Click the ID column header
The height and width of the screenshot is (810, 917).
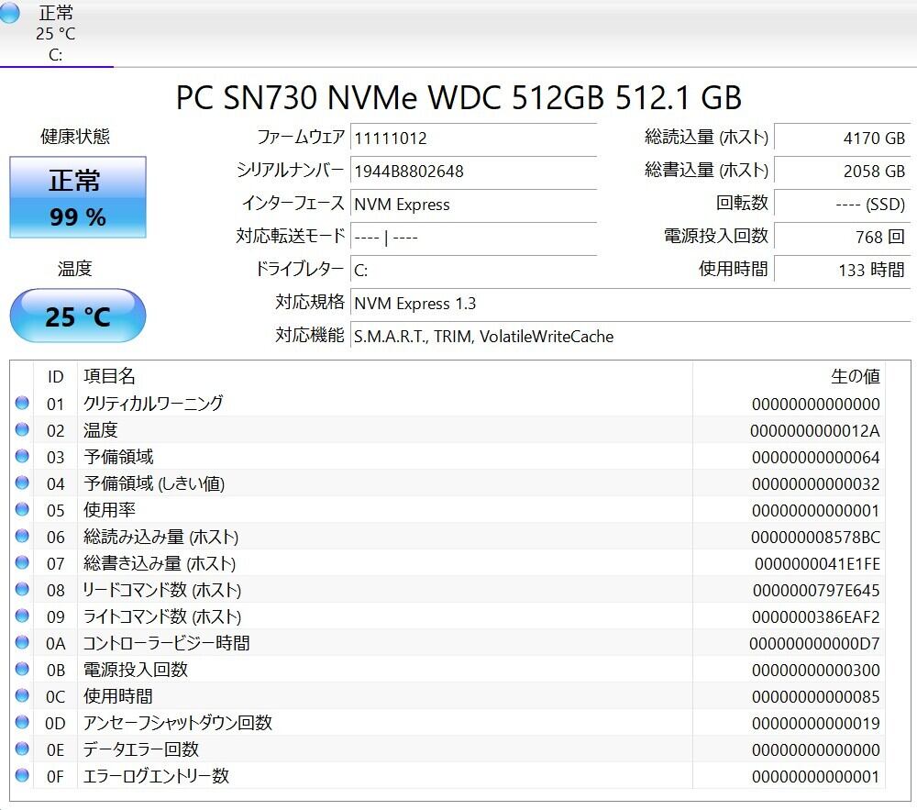(56, 376)
